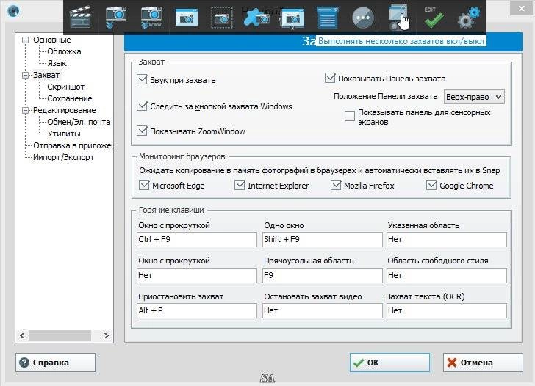Toggle the multiple captures icon

(398, 17)
